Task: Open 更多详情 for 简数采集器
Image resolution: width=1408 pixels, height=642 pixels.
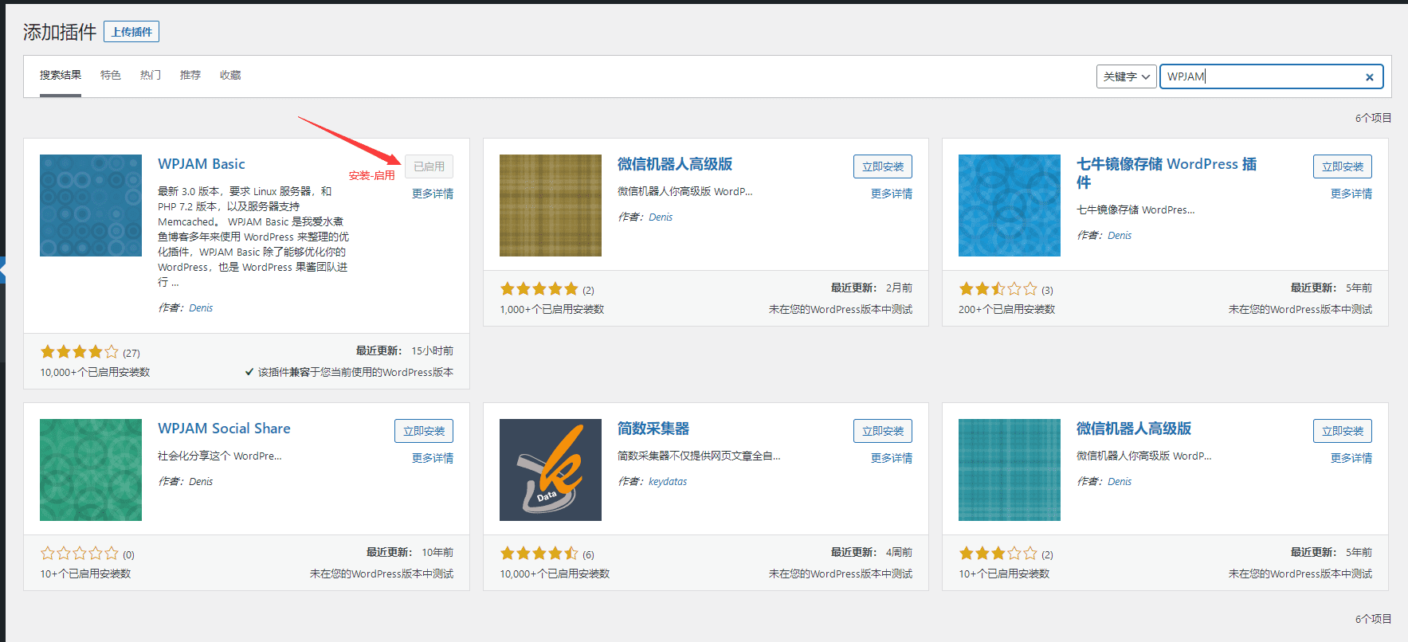Action: coord(892,458)
